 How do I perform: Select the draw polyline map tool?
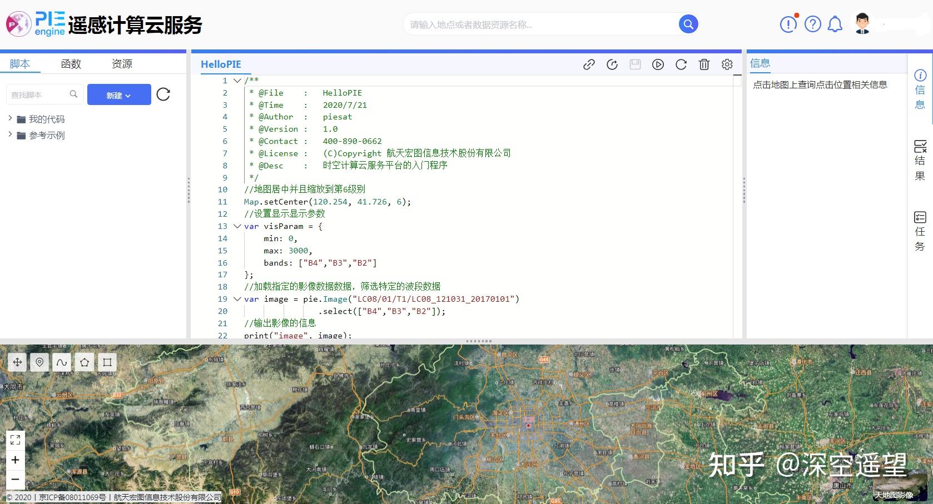coord(62,362)
